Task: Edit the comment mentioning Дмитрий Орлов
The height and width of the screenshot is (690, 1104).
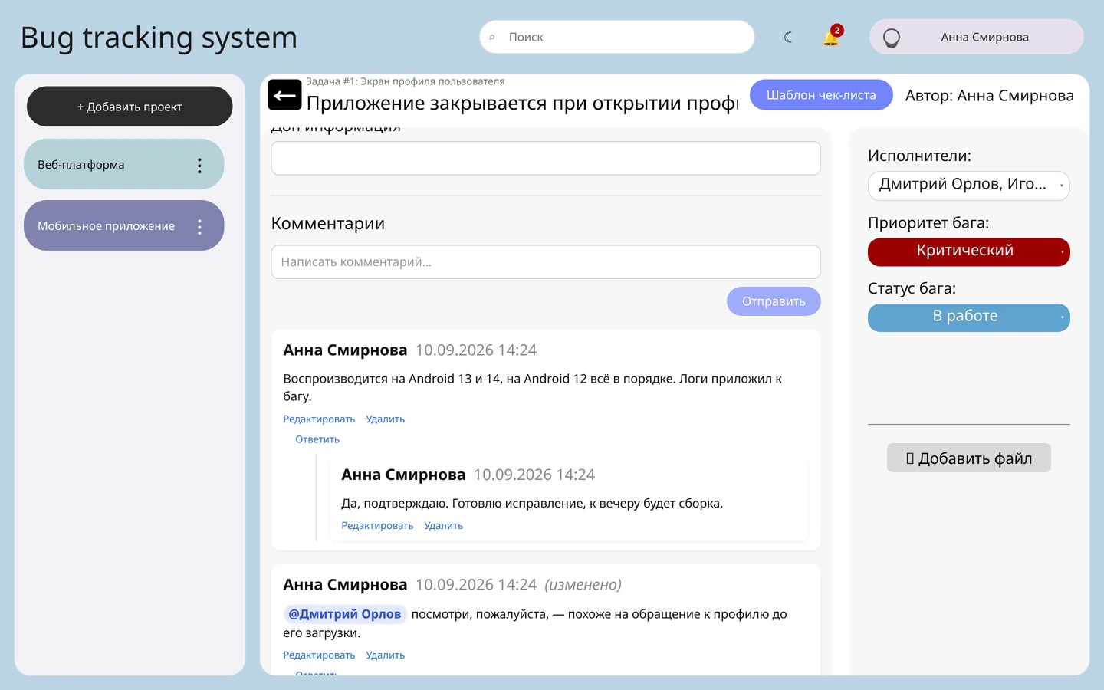Action: pyautogui.click(x=319, y=655)
